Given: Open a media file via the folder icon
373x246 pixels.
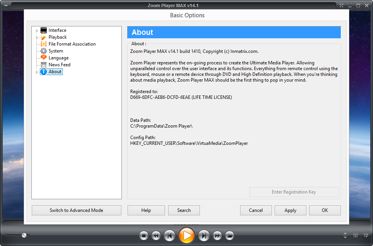Looking at the screenshot, I should point(229,236).
